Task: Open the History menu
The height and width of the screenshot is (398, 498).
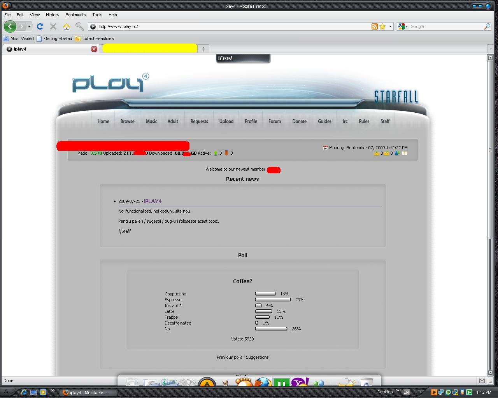Action: pos(52,15)
